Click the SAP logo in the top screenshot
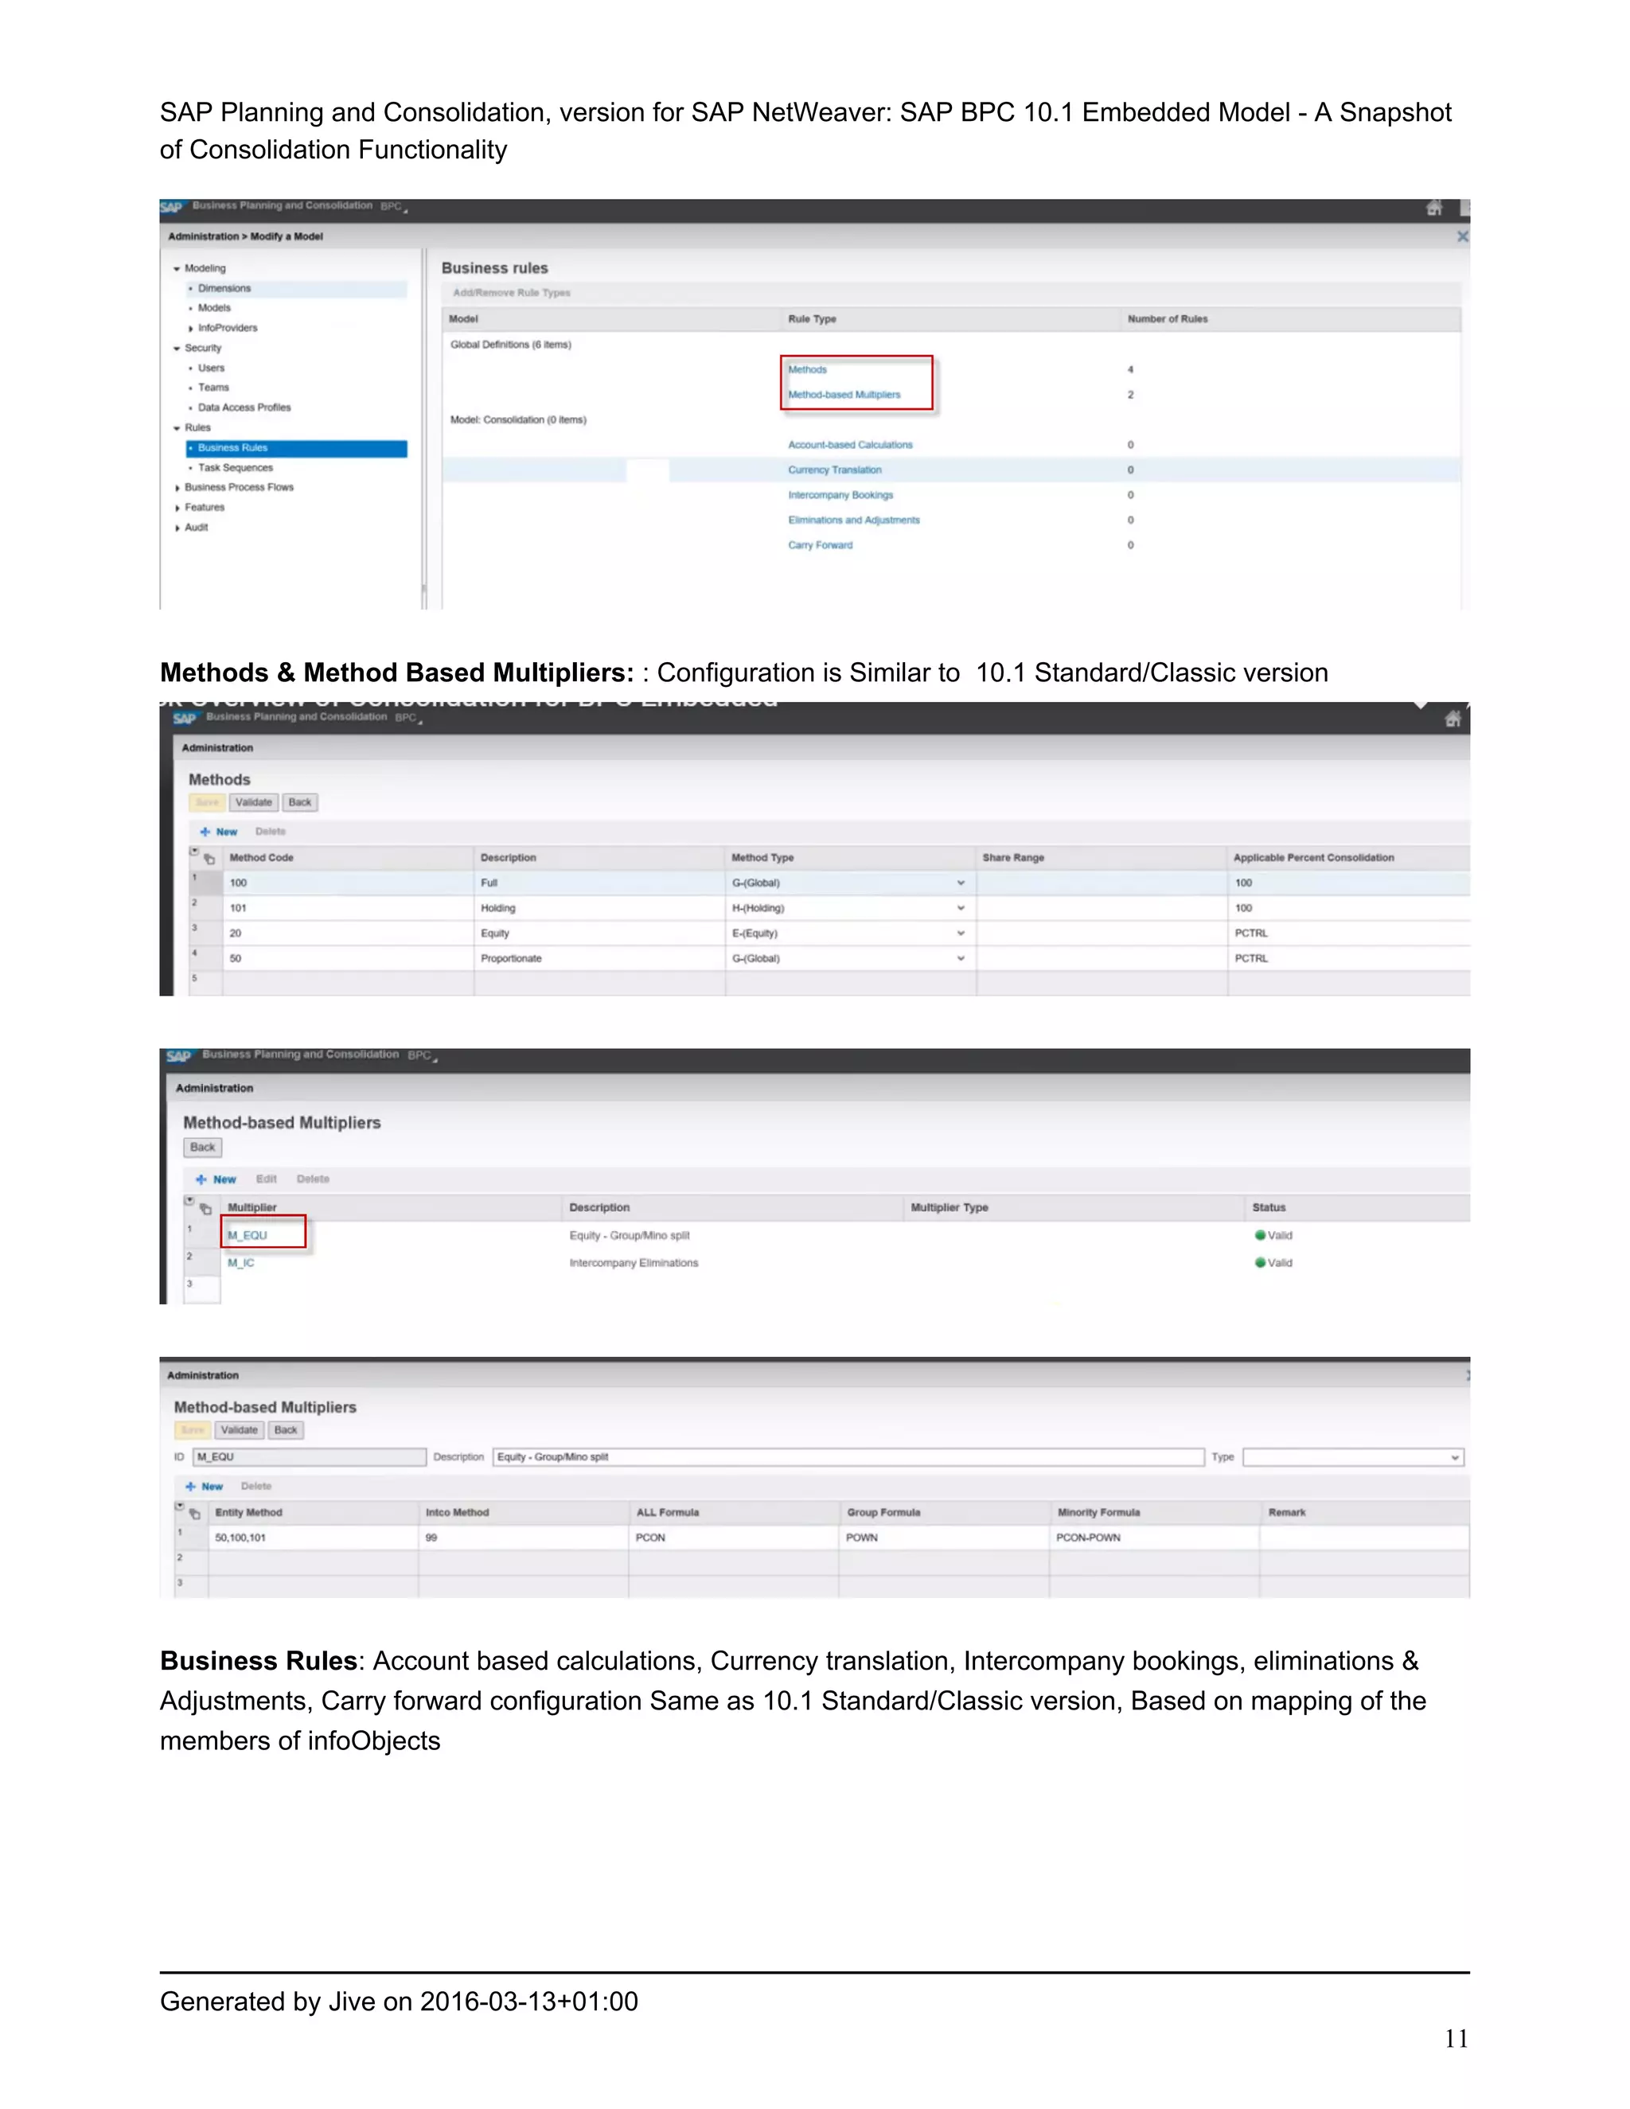Viewport: 1630px width, 2109px height. coord(172,208)
